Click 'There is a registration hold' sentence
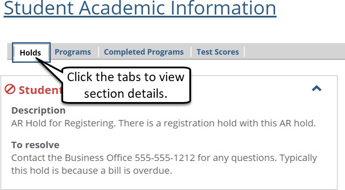This screenshot has width=345, height=190. tap(217, 123)
